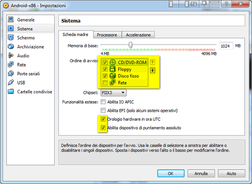252x184 pixels.
Task: Click the Memoria di base slider handle
Action: pyautogui.click(x=131, y=45)
